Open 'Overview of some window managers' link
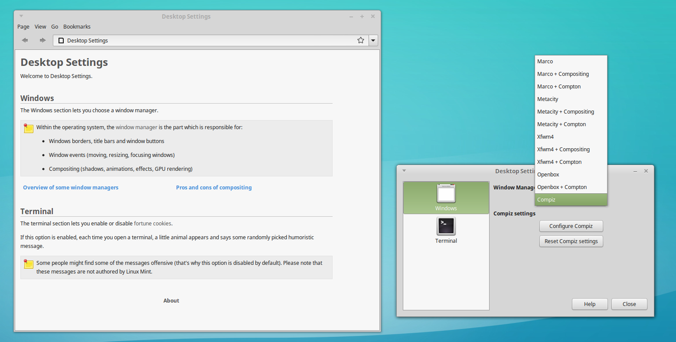This screenshot has height=342, width=676. pos(71,188)
